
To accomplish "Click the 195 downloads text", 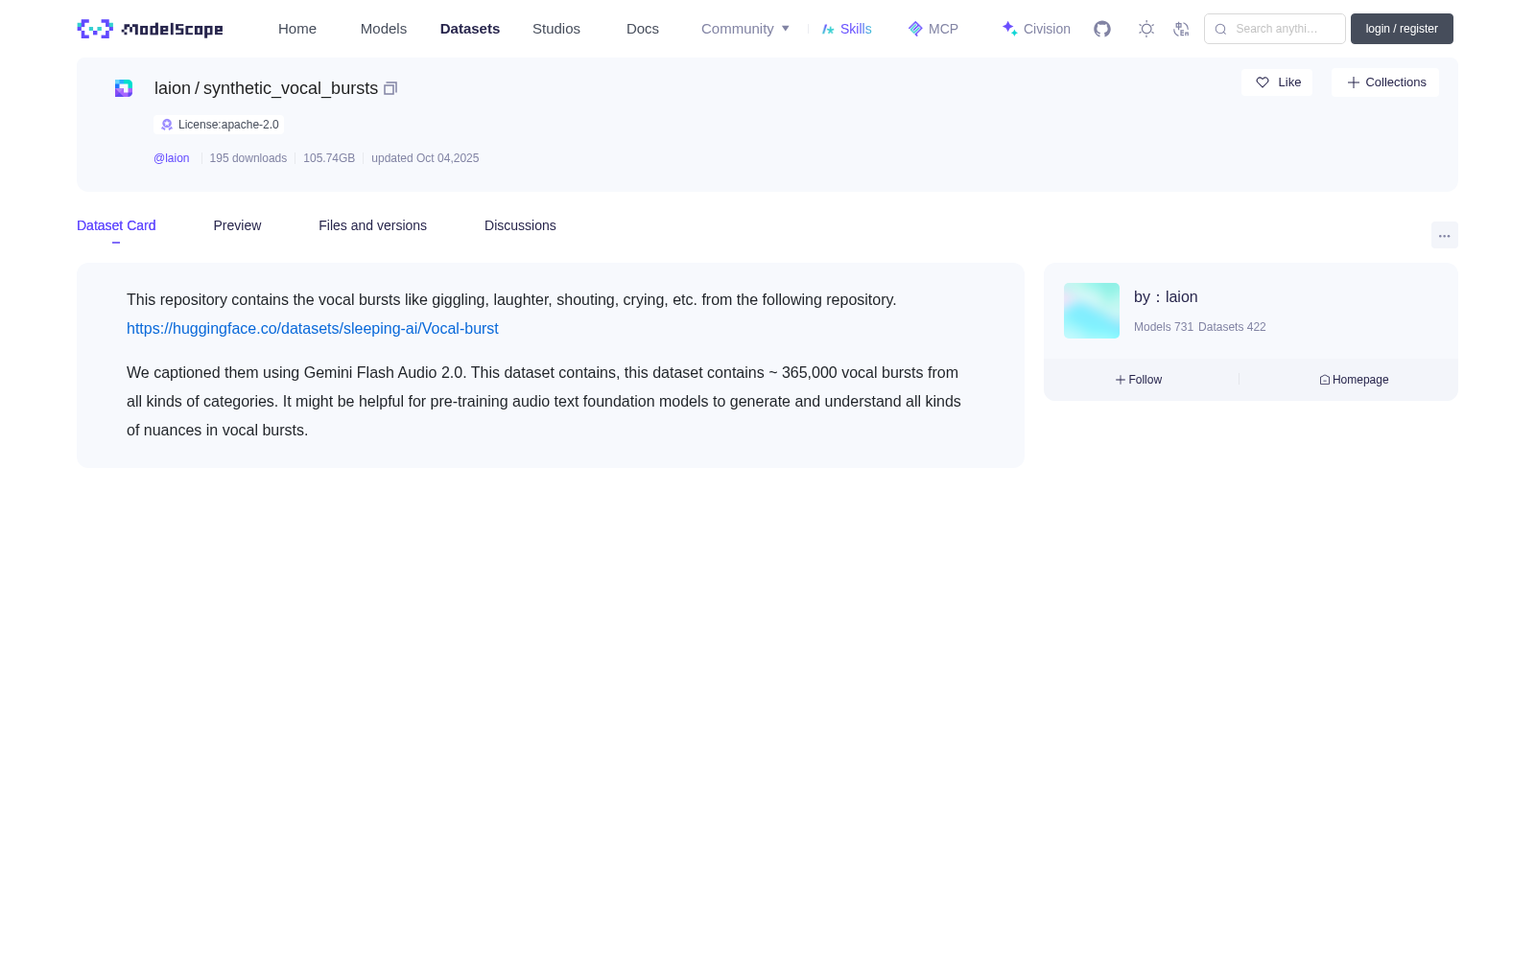I will [x=248, y=158].
